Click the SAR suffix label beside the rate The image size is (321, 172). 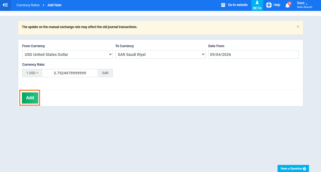tap(105, 73)
